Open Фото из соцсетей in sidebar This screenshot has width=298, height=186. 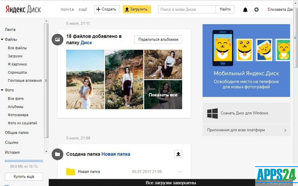22,123
